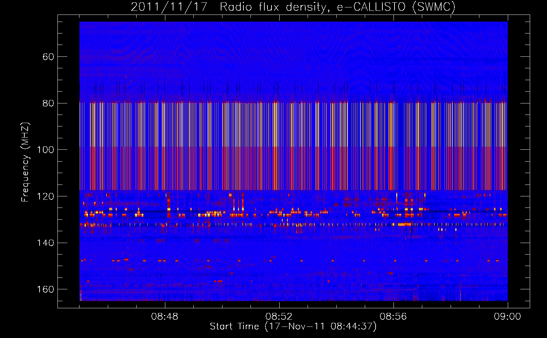Select the 60 MHz frequency tick label
Screen dimensions: 547x338
[x=48, y=56]
